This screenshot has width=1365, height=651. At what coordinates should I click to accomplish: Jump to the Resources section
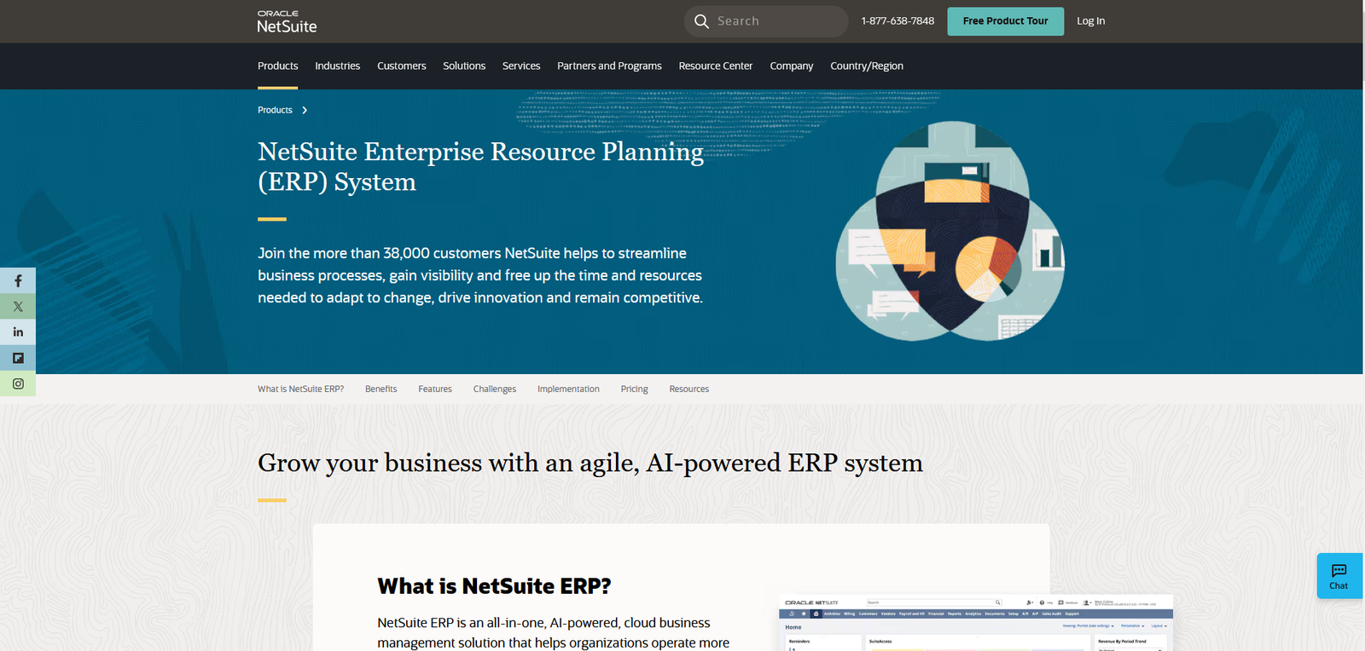click(688, 389)
